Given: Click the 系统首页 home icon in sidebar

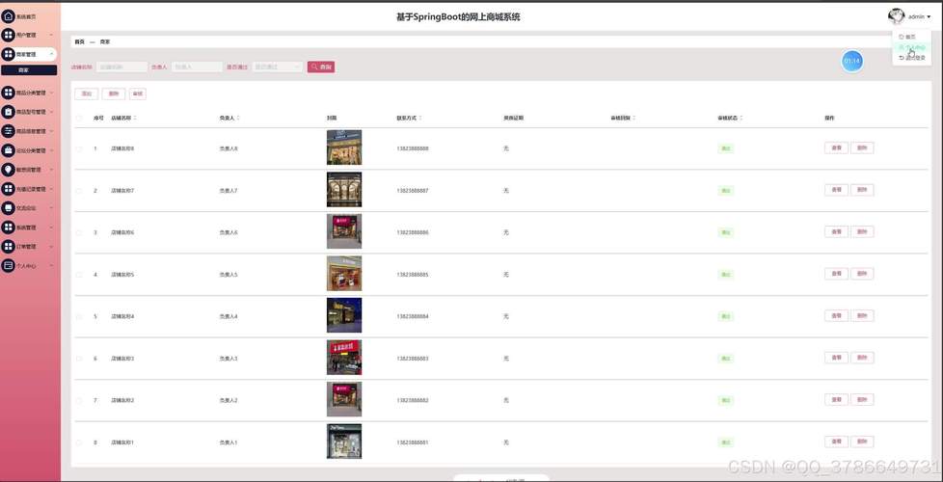Looking at the screenshot, I should point(9,16).
